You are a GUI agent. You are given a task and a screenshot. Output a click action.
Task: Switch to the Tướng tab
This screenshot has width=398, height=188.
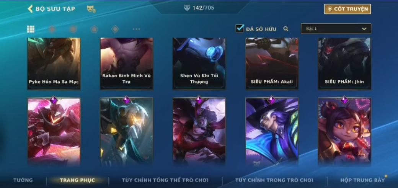[23, 180]
